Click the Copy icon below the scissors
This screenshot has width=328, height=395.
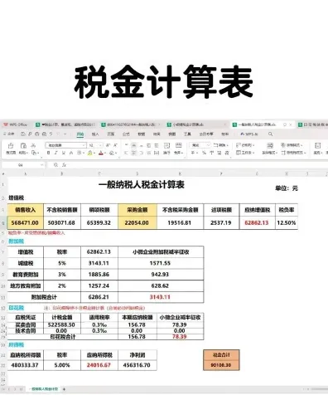pyautogui.click(x=33, y=153)
